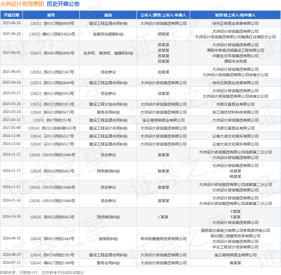
Task: Click the 历史开庭公告 heading
Action: tap(63, 4)
